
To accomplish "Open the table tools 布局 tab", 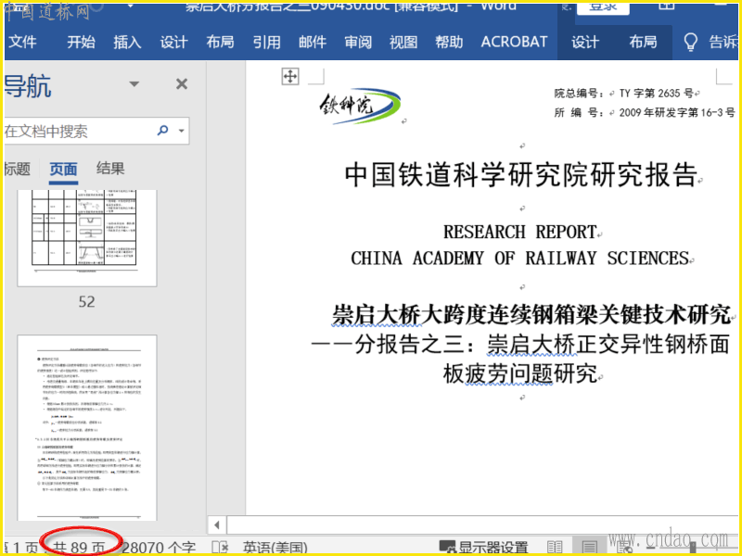I will click(643, 42).
